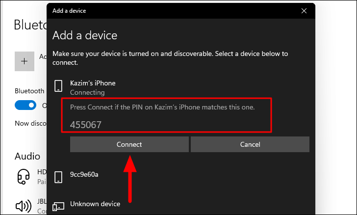Image resolution: width=357 pixels, height=215 pixels.
Task: Click the plus icon to add device
Action: tap(25, 61)
